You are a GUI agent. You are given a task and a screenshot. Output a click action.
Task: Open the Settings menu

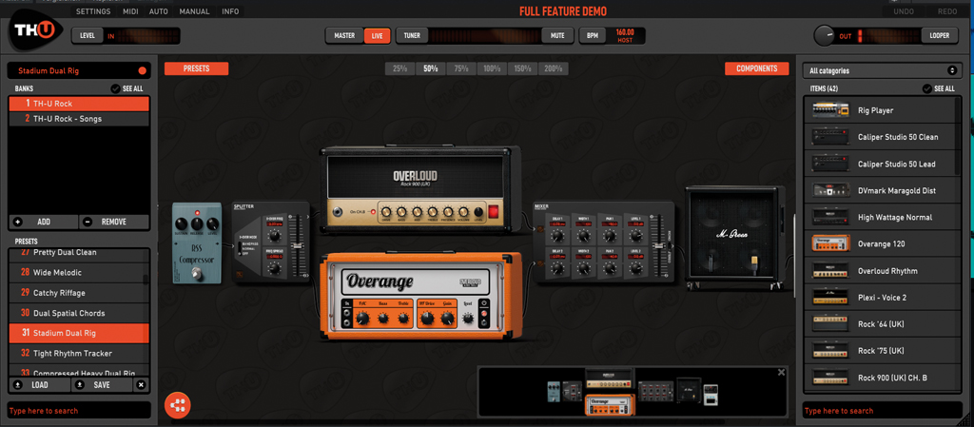point(93,11)
